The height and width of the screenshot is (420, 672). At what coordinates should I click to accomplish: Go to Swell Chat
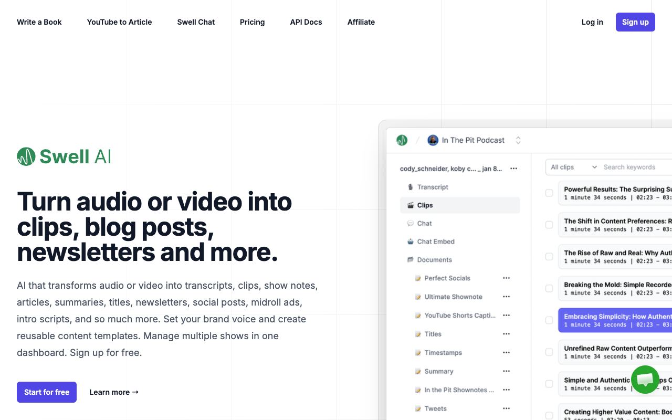196,22
